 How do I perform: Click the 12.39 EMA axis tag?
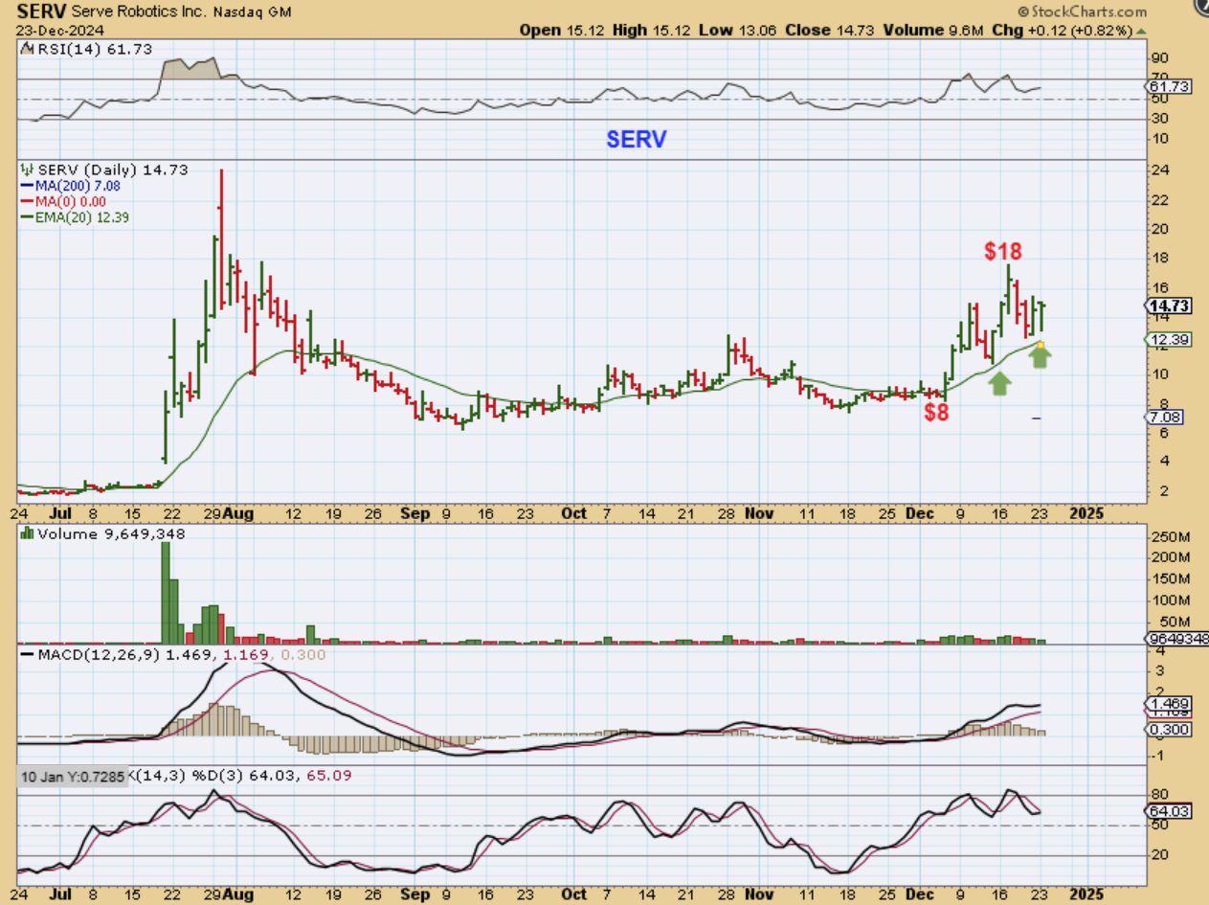(x=1167, y=339)
